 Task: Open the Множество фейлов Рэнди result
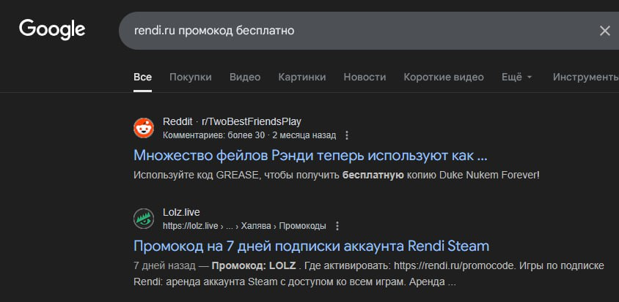coord(310,156)
